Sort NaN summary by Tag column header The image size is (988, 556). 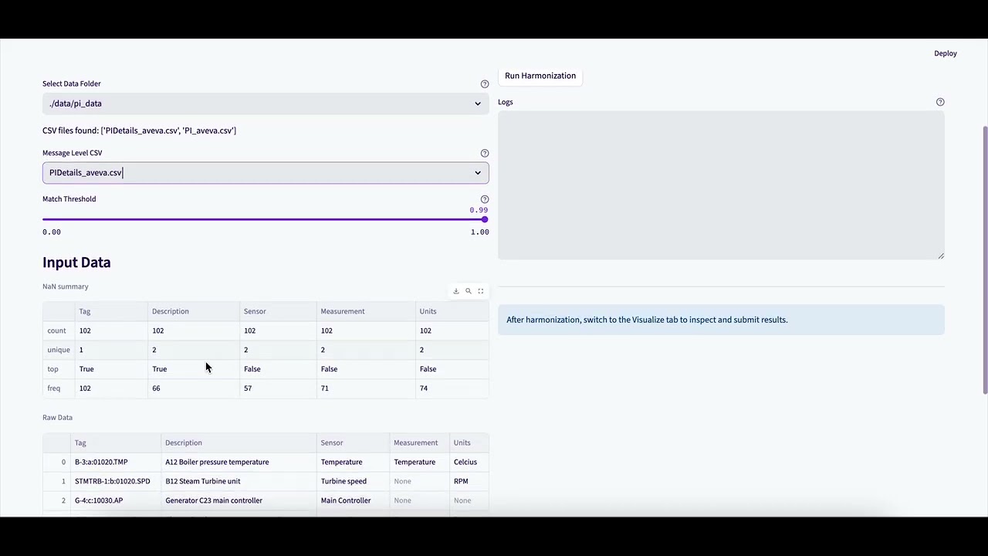point(110,311)
